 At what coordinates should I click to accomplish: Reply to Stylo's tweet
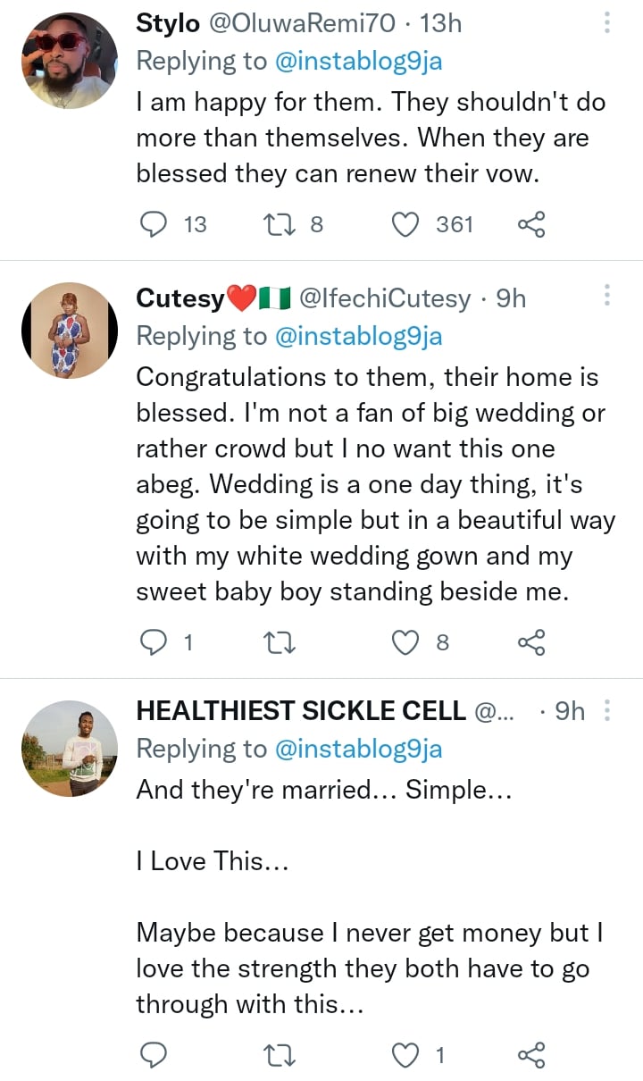tap(156, 223)
